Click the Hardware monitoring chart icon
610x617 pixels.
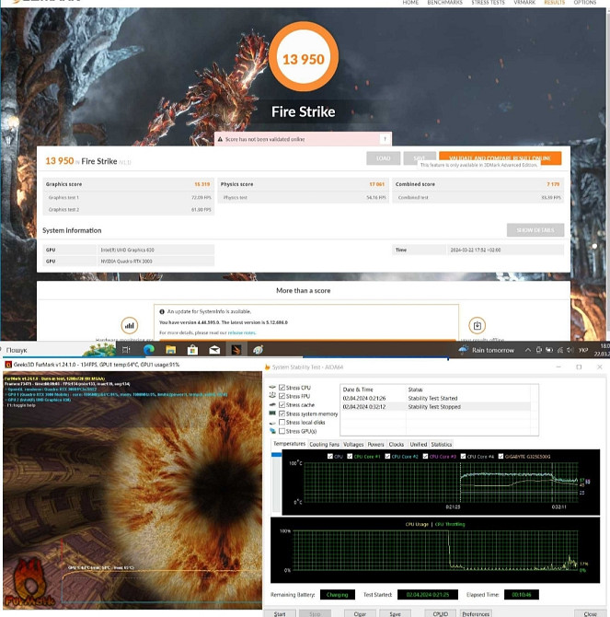pos(130,325)
